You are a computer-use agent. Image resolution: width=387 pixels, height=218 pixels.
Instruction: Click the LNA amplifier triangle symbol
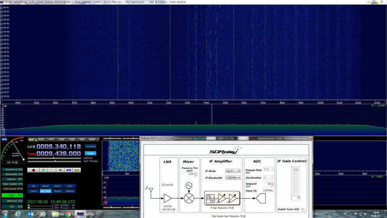[x=168, y=198]
